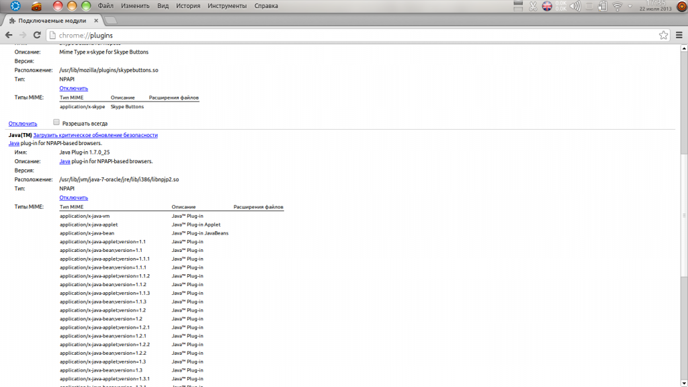Click the page scrollbar down arrow
The width and height of the screenshot is (688, 387).
[684, 384]
